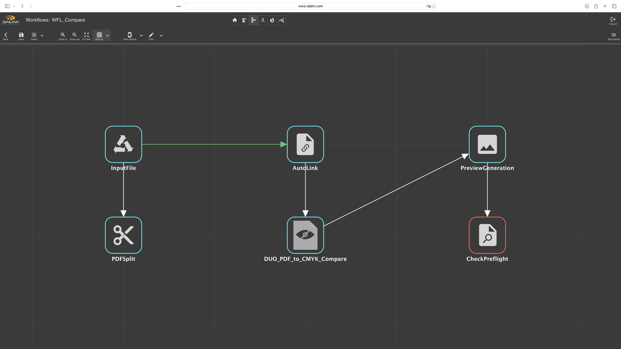Open the analytics search view

point(281,20)
